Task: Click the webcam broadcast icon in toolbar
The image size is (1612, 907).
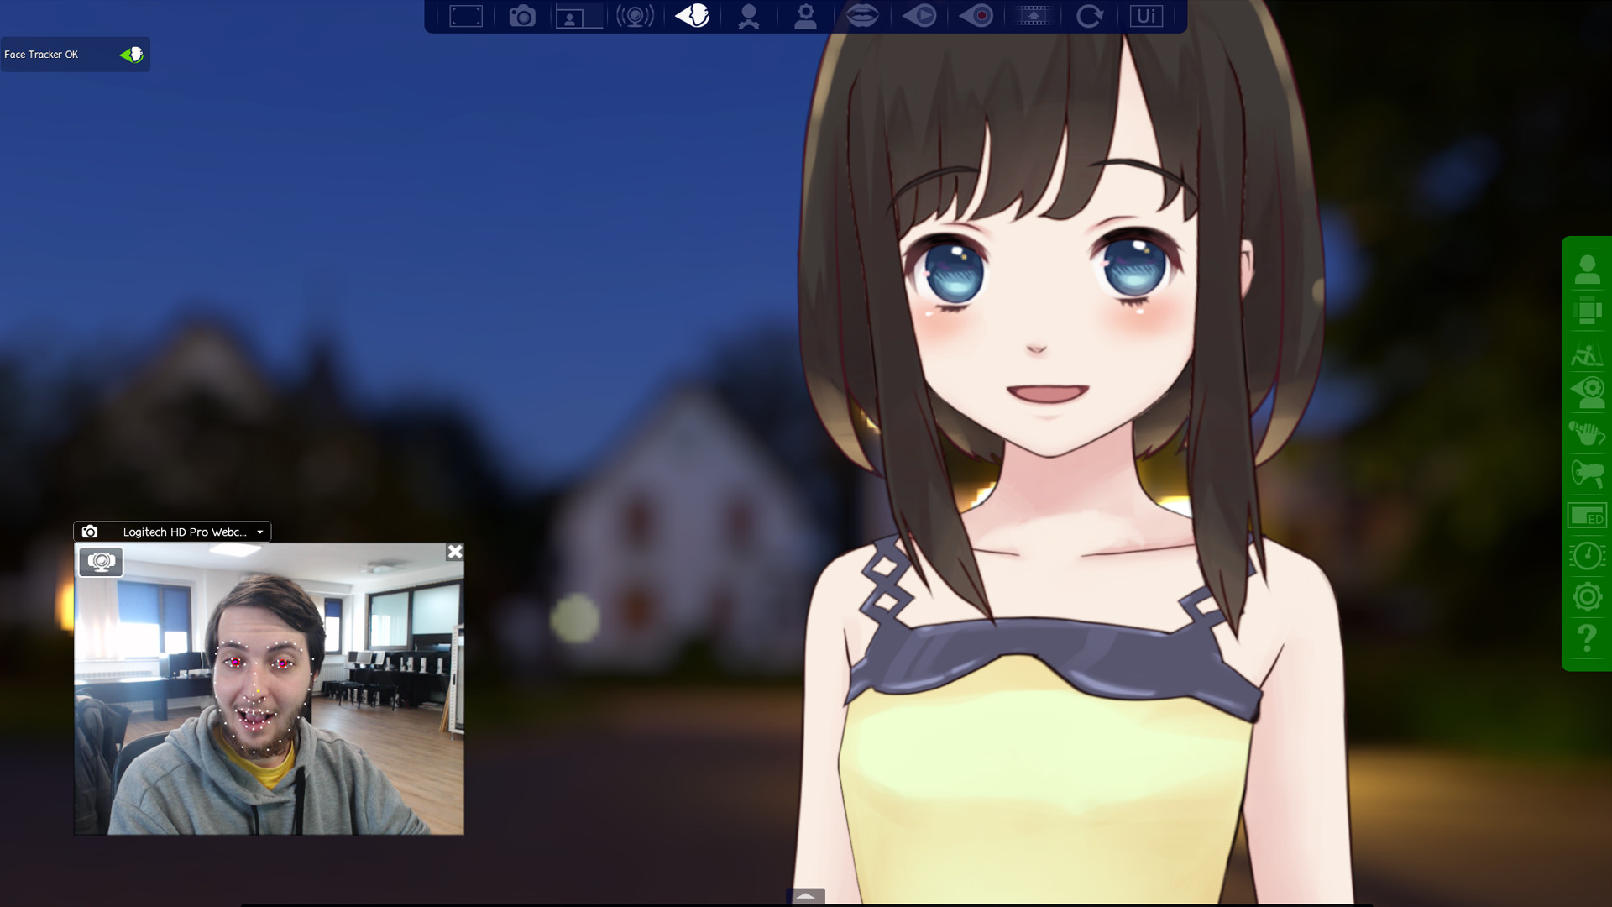Action: [635, 16]
